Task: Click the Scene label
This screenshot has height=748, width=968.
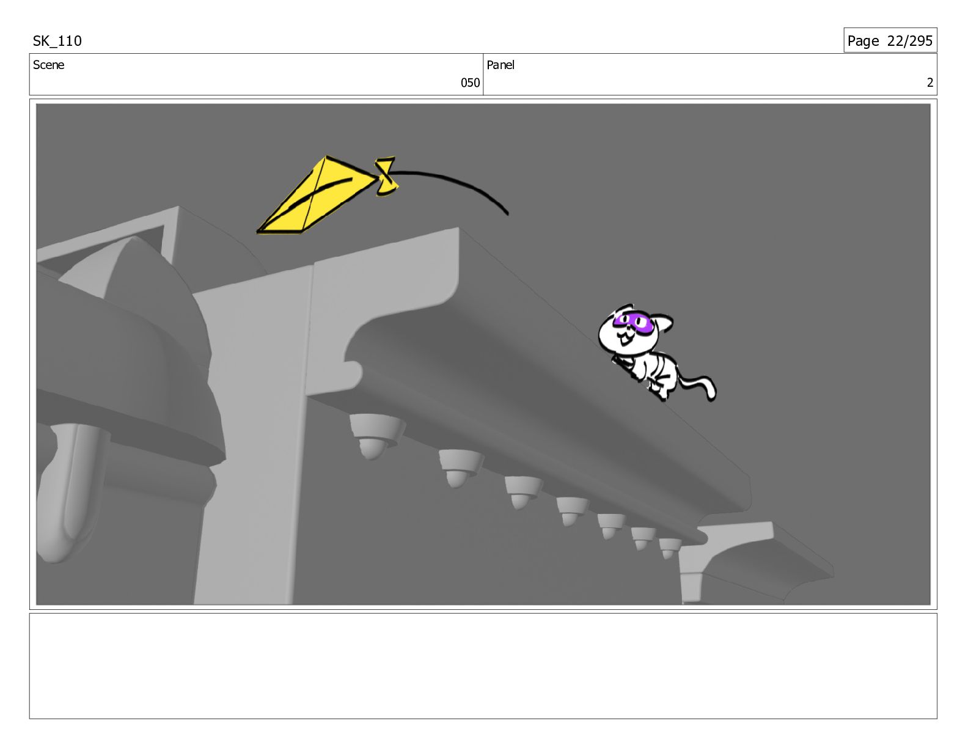Action: coord(48,65)
